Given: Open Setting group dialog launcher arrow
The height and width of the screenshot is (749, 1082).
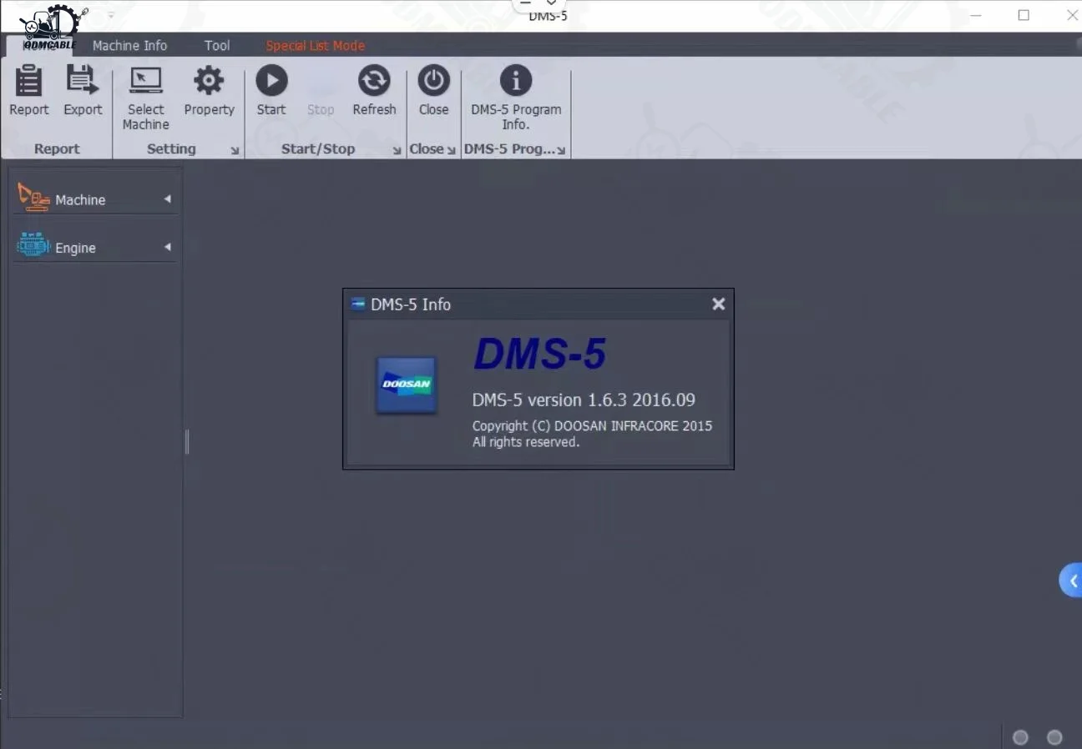Looking at the screenshot, I should tap(235, 151).
